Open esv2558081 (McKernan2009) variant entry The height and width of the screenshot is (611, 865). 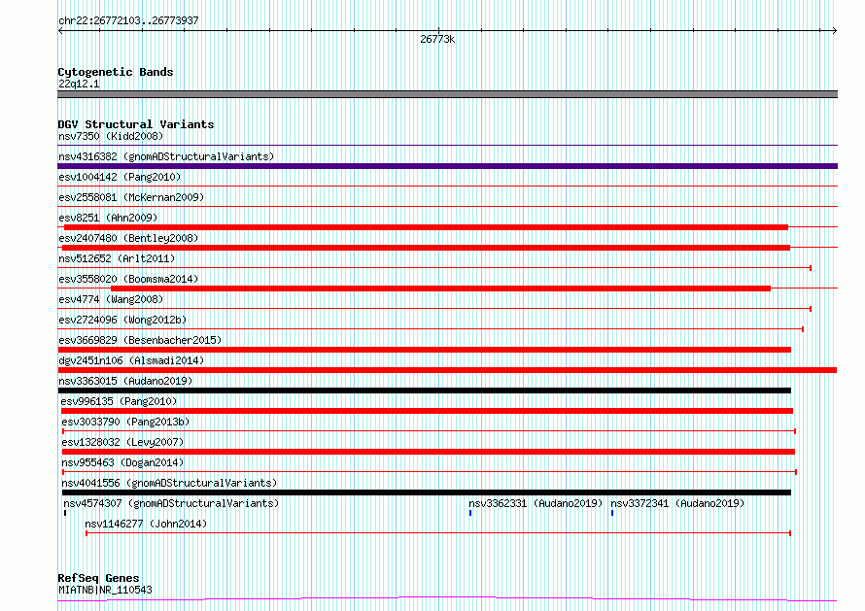pyautogui.click(x=131, y=197)
